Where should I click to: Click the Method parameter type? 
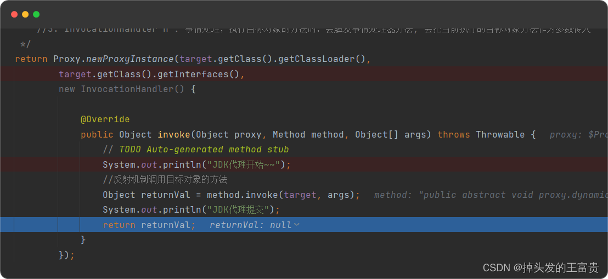[x=289, y=134]
